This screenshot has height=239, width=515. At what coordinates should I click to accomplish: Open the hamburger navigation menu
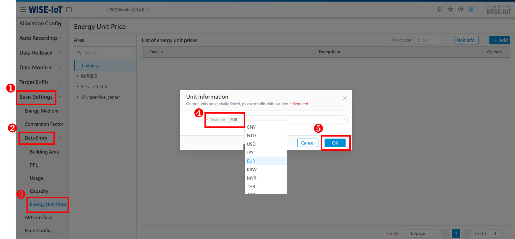(23, 10)
